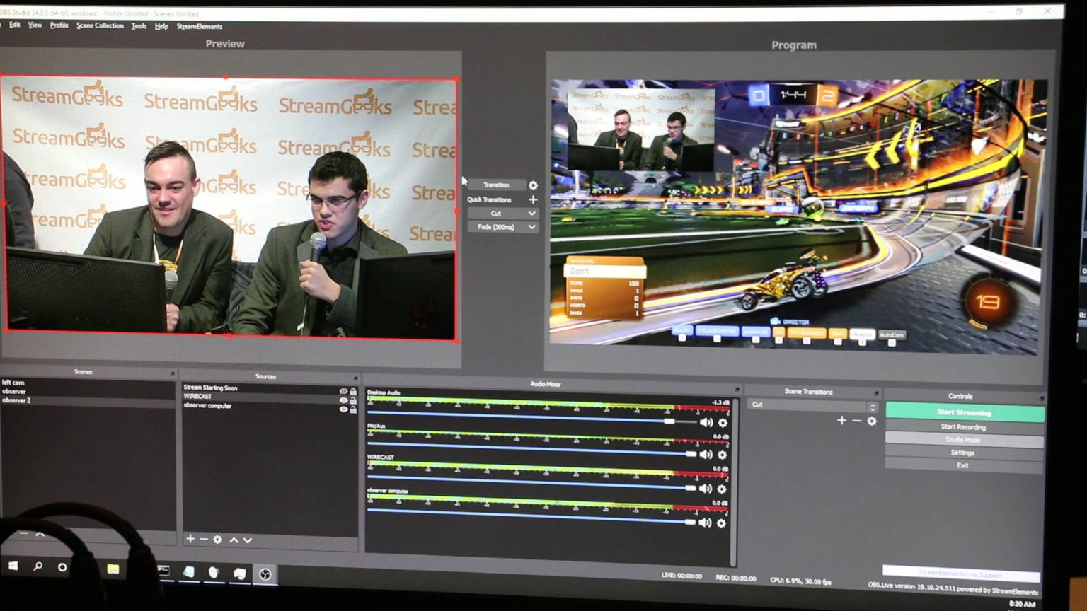Toggle lock on observer computer source

click(x=353, y=409)
